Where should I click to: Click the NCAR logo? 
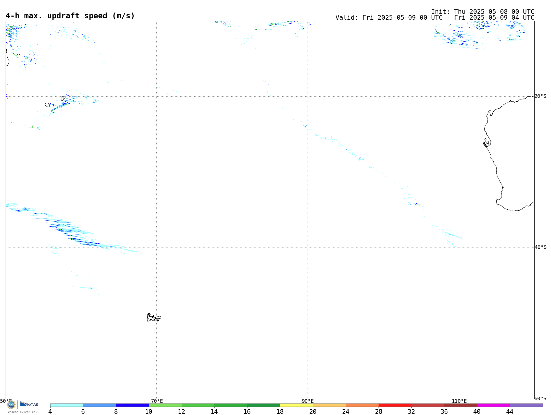click(29, 405)
